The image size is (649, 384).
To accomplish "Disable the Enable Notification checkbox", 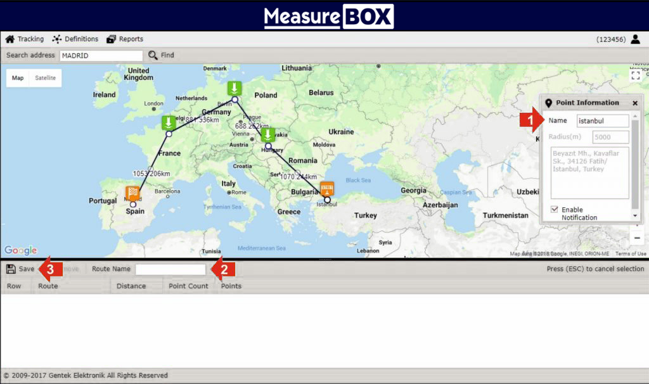I will pos(555,210).
